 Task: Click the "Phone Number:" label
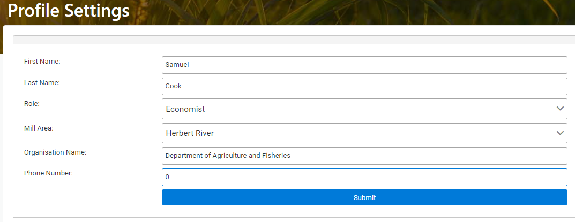(48, 173)
